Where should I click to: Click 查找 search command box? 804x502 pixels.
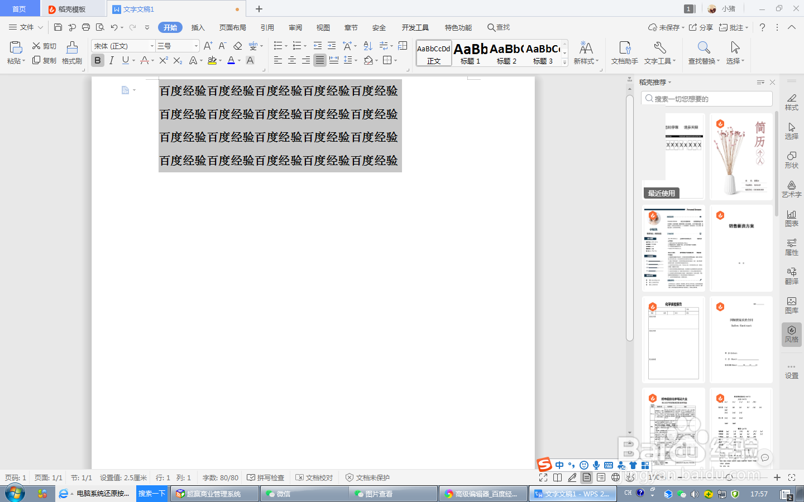499,27
